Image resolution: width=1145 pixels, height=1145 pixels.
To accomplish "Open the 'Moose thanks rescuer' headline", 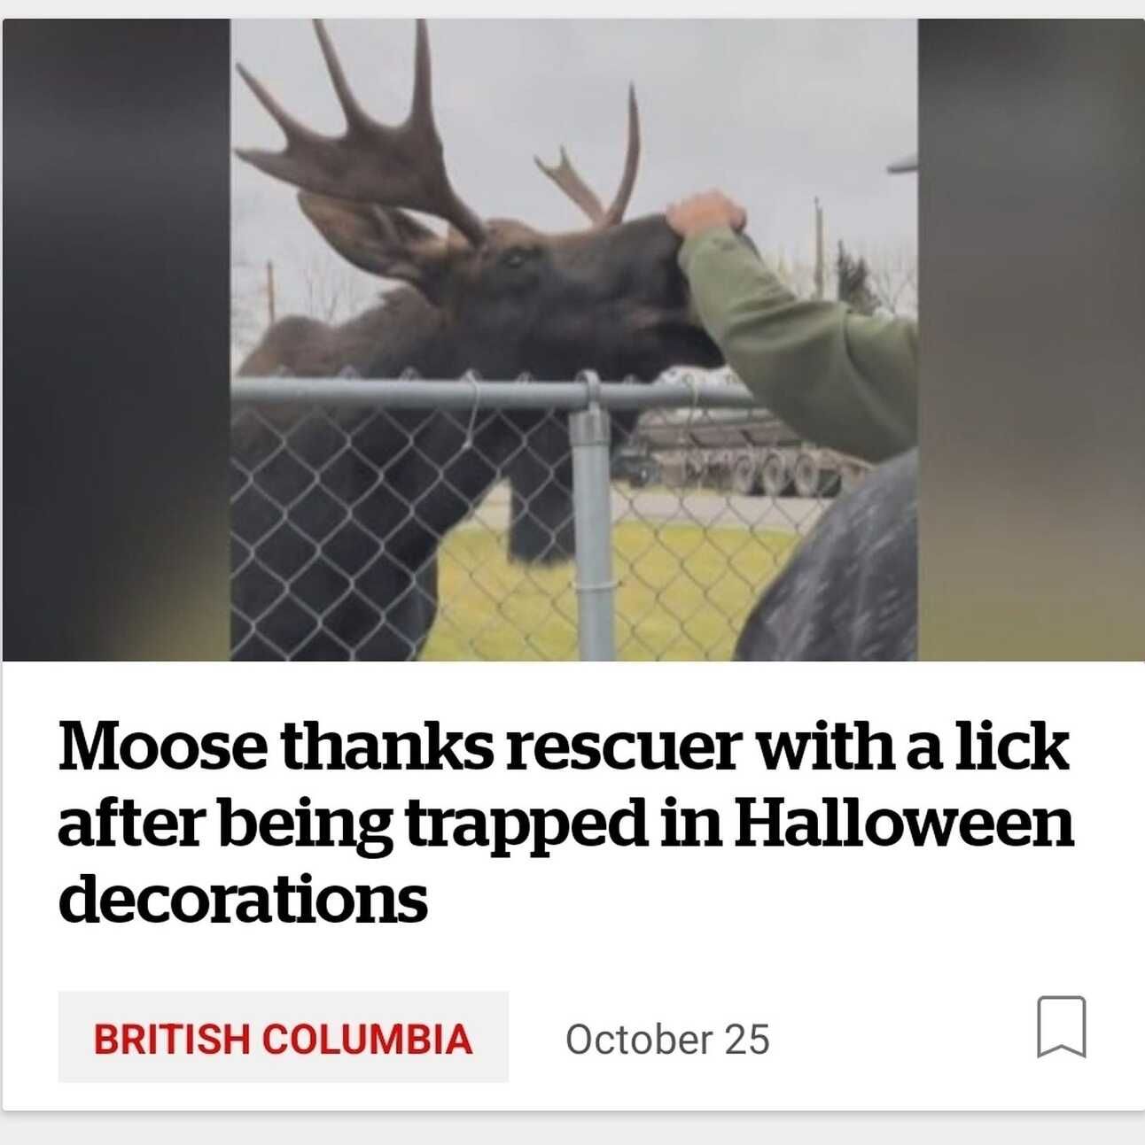I will point(565,823).
